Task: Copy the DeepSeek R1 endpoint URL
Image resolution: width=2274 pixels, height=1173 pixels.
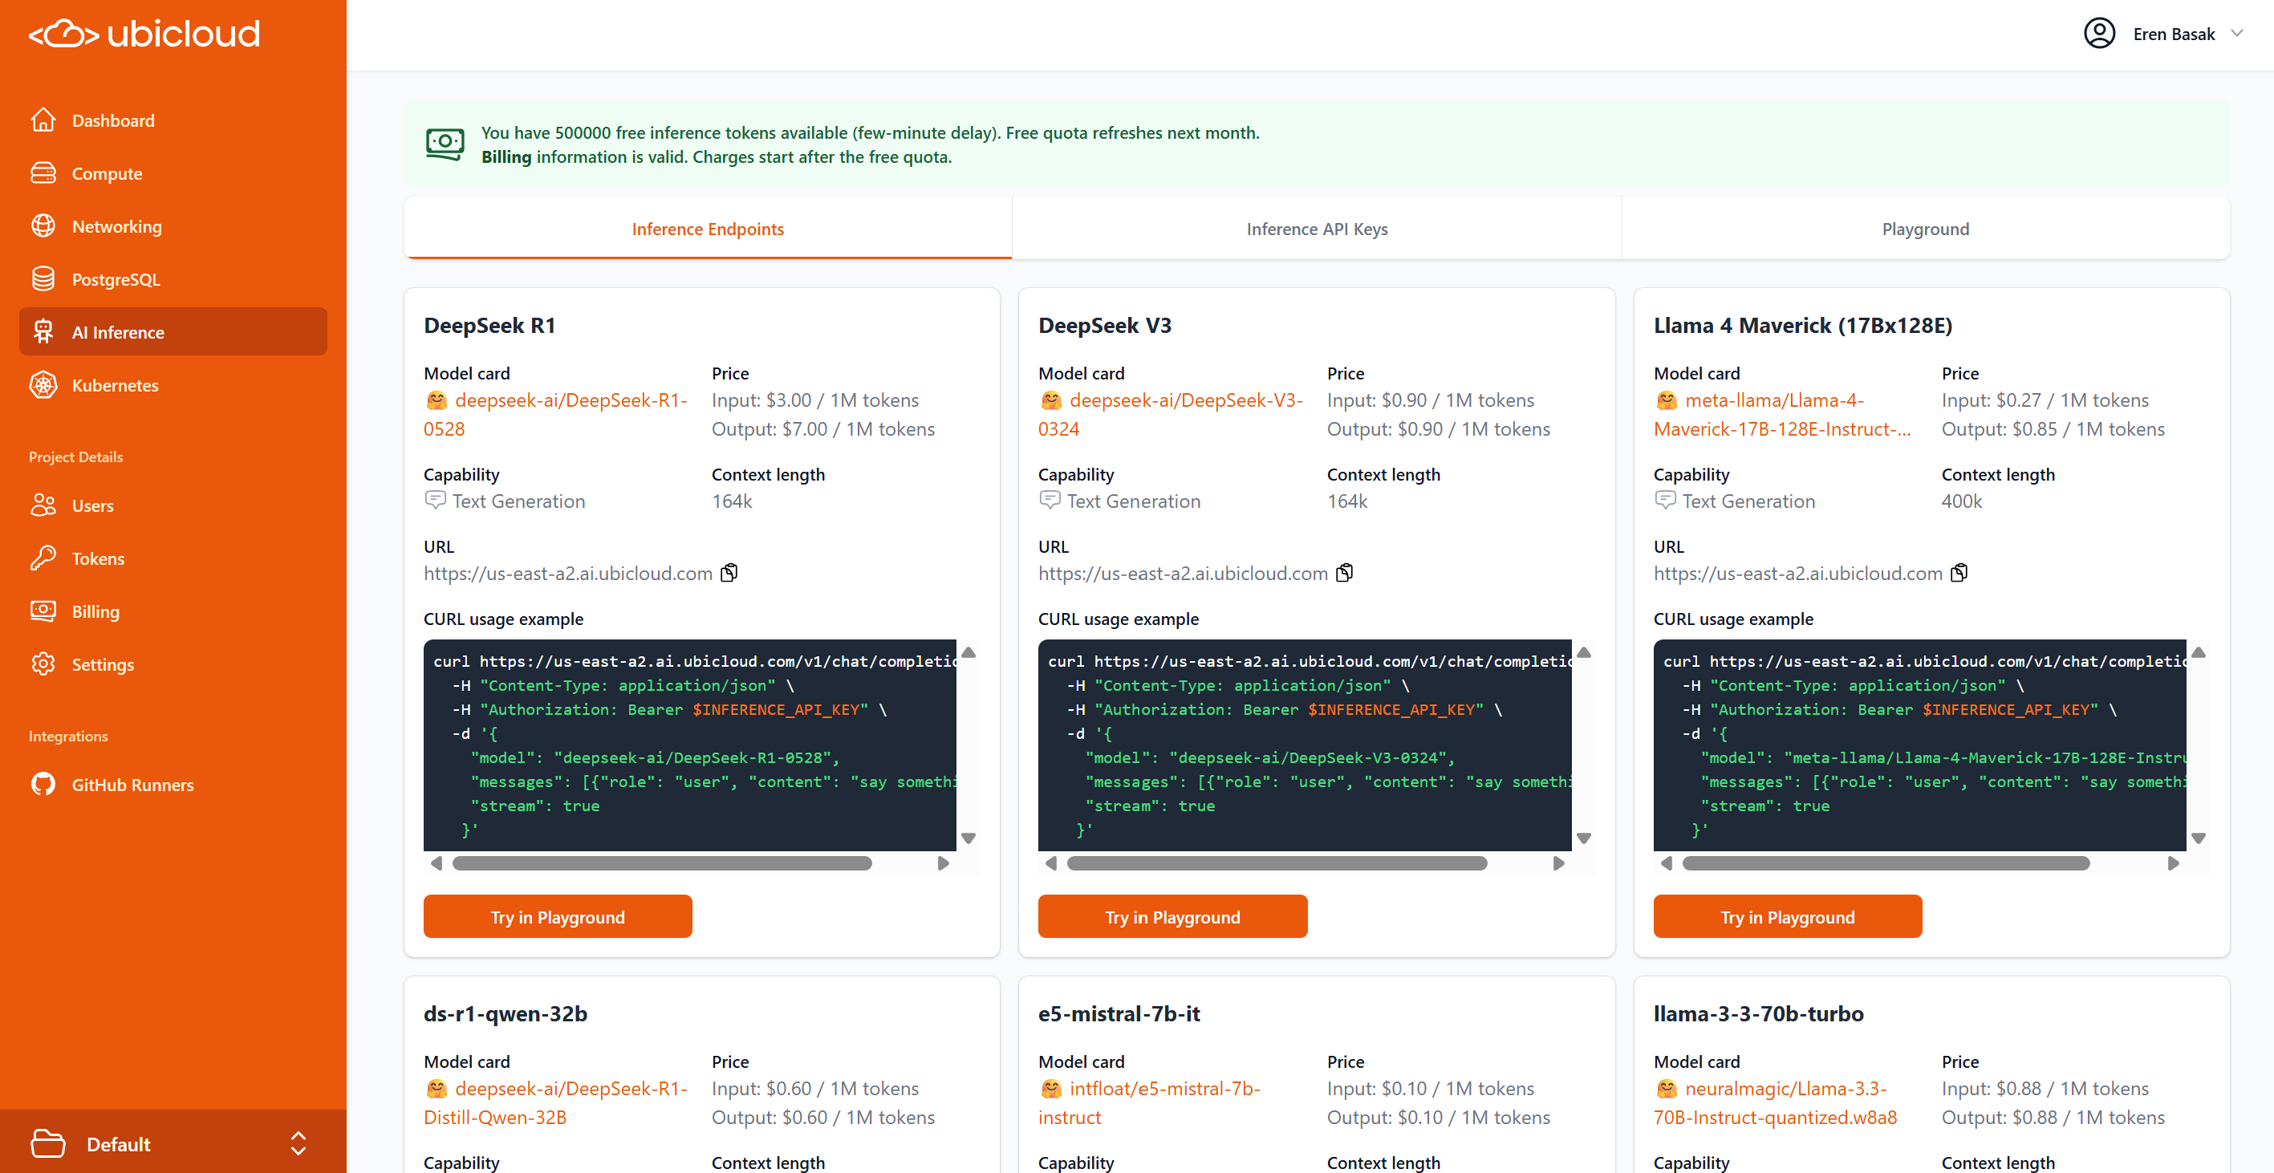Action: click(729, 573)
